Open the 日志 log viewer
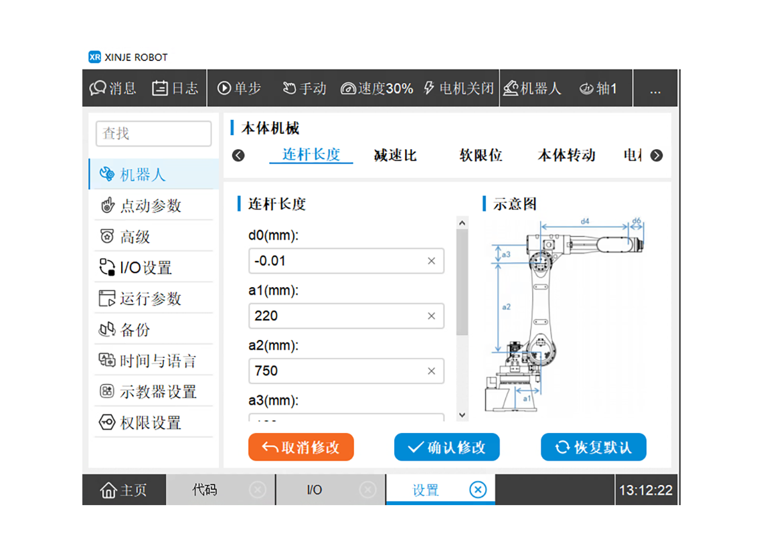 (x=175, y=88)
